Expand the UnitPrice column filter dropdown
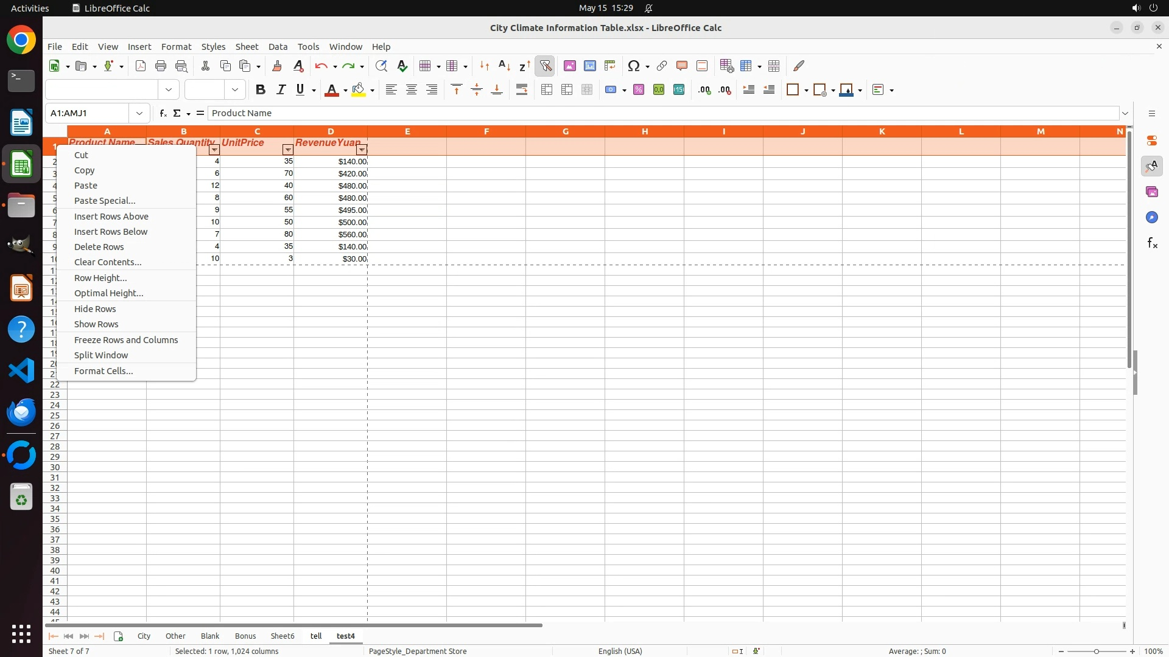The height and width of the screenshot is (657, 1169). pos(288,150)
